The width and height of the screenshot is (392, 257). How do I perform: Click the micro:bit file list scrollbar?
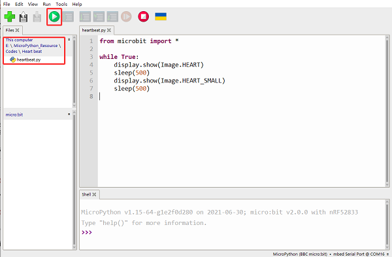click(74, 180)
